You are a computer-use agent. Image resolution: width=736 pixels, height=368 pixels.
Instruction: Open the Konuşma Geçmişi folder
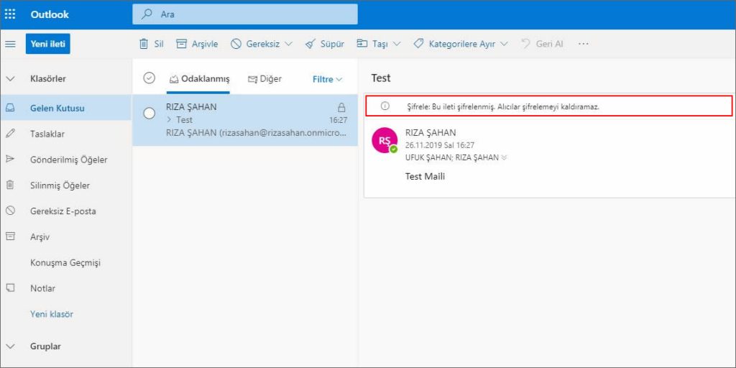[65, 263]
